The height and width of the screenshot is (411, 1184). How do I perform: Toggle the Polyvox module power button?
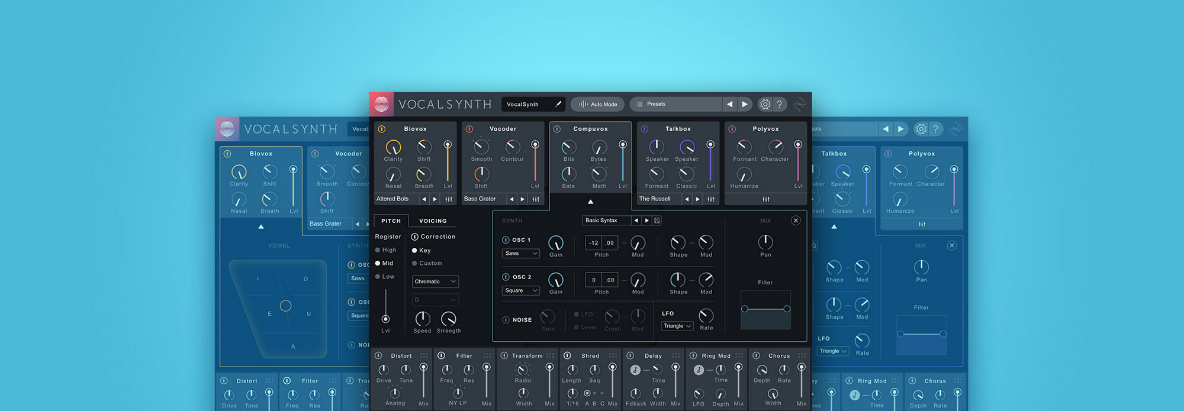coord(732,129)
